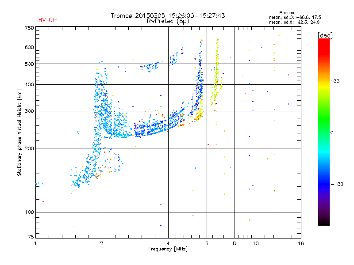This screenshot has height=265, width=354.
Task: Click the 'RwPretec (8p)' subtitle
Action: click(168, 21)
